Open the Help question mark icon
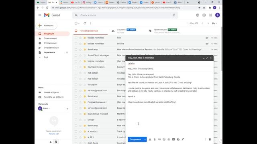This screenshot has width=257, height=144. tap(198, 15)
